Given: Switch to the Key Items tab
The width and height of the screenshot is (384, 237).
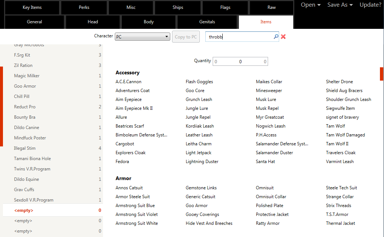Looking at the screenshot, I should click(x=32, y=7).
